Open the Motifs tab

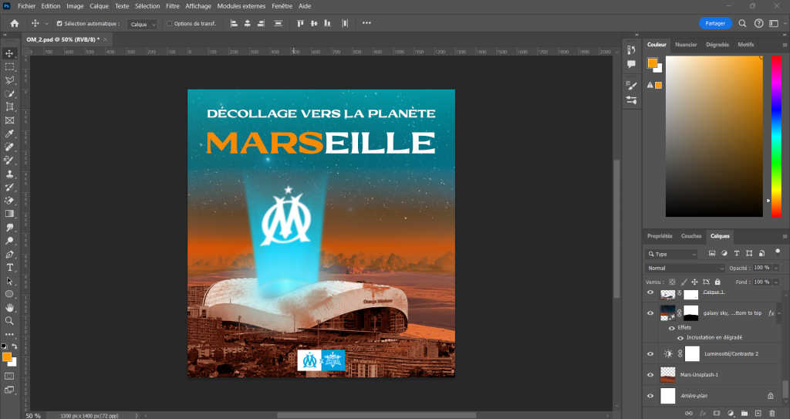tap(746, 45)
